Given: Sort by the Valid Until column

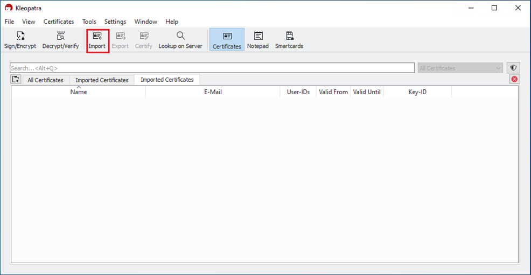Looking at the screenshot, I should pyautogui.click(x=367, y=92).
